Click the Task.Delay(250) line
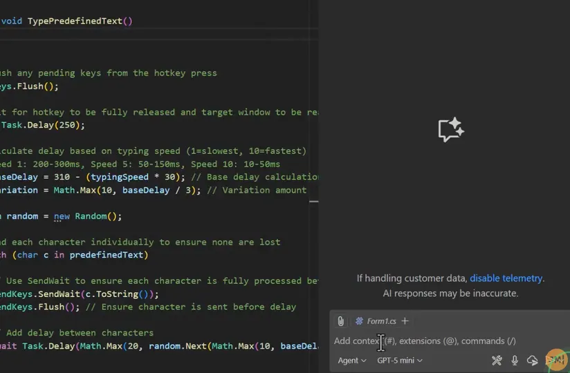 [x=42, y=125]
